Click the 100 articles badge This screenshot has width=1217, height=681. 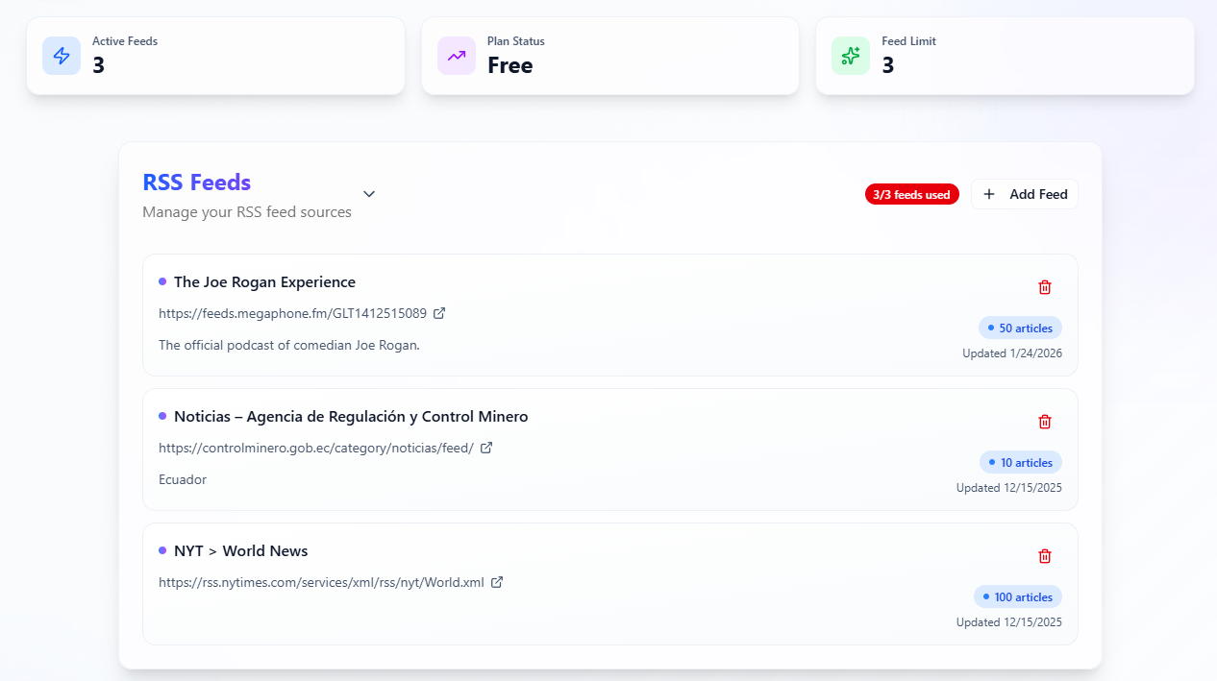click(x=1018, y=596)
